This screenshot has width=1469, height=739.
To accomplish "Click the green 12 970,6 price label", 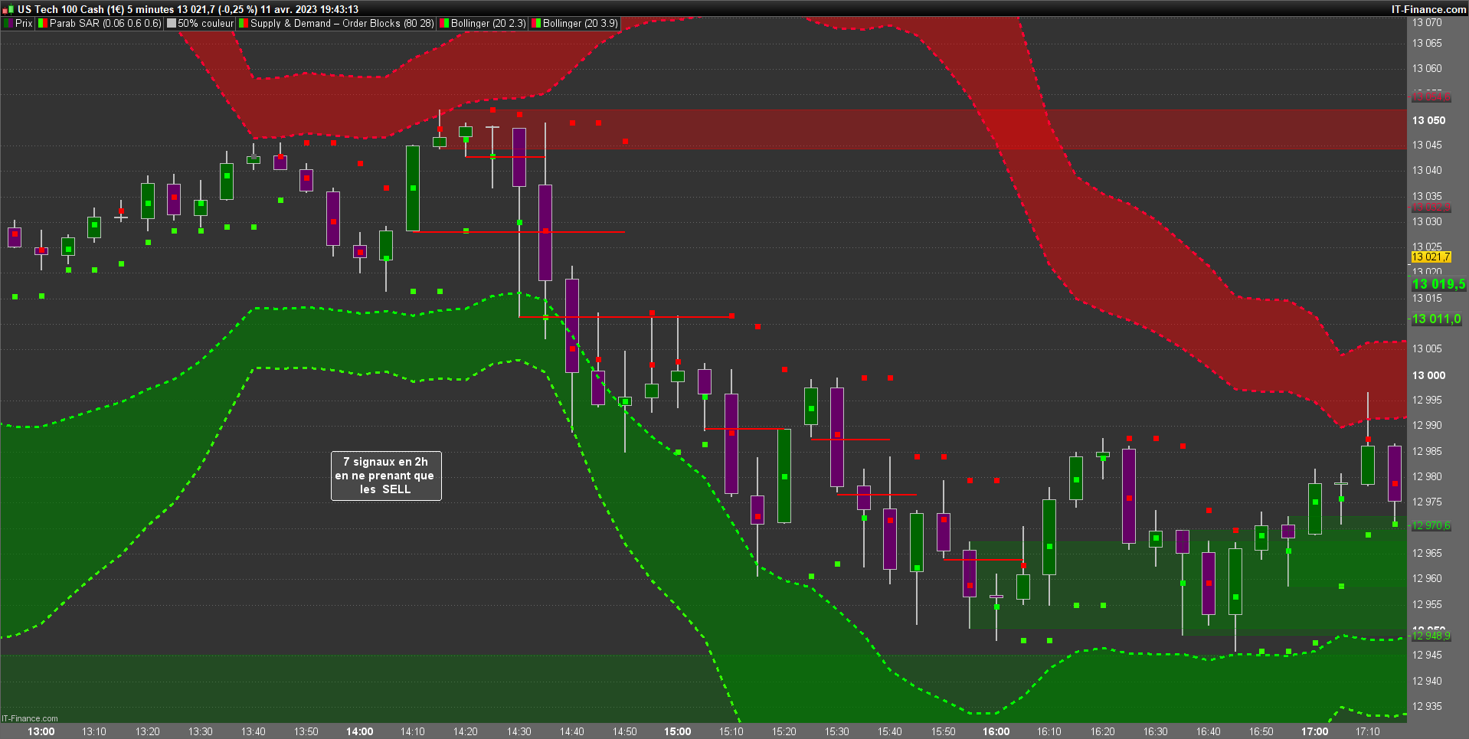I will pos(1431,526).
